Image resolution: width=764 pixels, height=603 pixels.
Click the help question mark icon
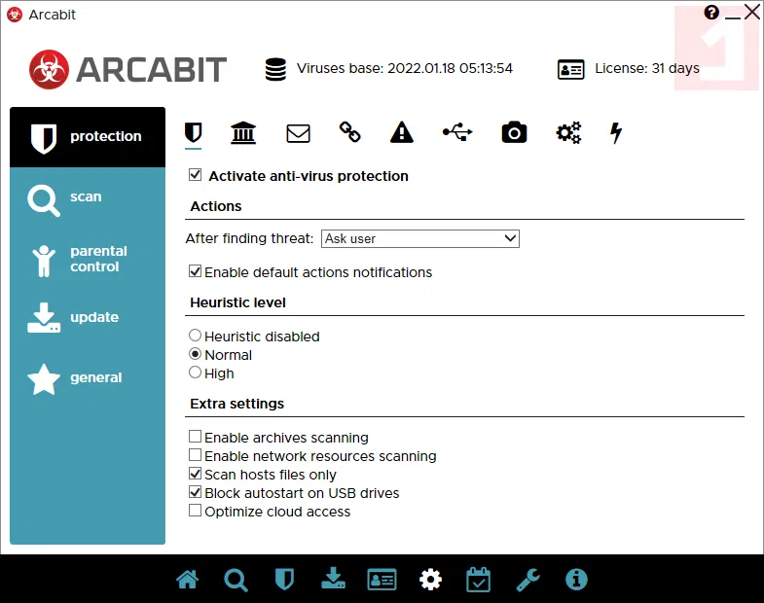point(711,13)
